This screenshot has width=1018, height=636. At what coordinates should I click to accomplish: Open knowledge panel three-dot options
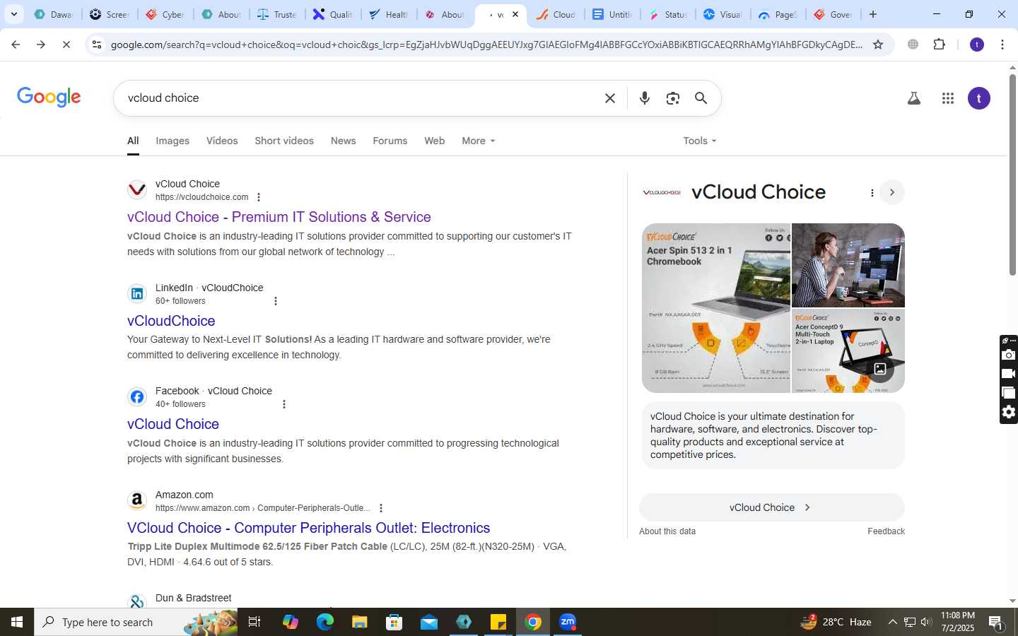pos(872,192)
